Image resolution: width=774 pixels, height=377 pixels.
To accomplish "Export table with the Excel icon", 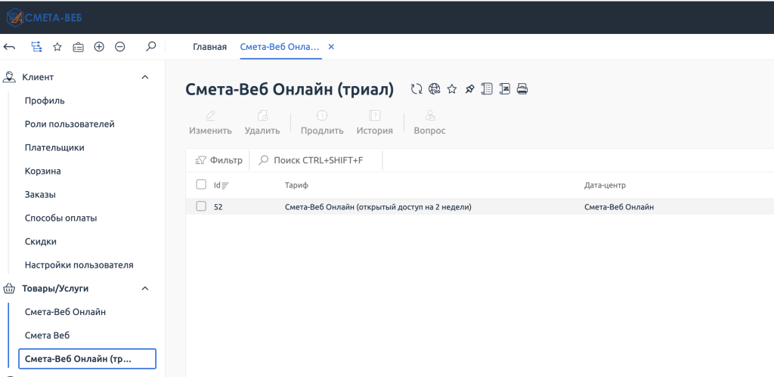I will pyautogui.click(x=504, y=89).
